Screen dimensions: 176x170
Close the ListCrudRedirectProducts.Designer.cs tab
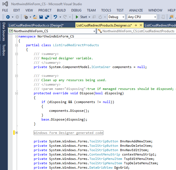(141, 25)
